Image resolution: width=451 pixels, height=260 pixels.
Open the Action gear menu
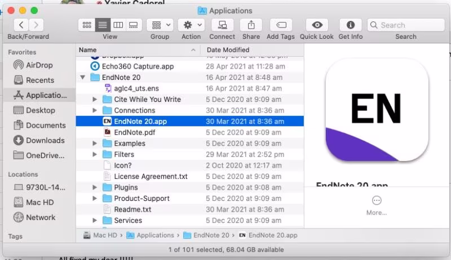coord(192,25)
